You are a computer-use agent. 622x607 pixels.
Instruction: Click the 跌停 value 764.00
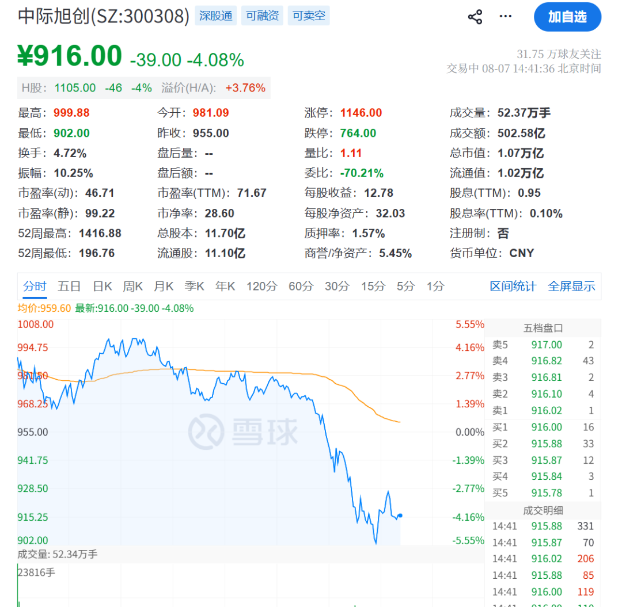click(358, 133)
